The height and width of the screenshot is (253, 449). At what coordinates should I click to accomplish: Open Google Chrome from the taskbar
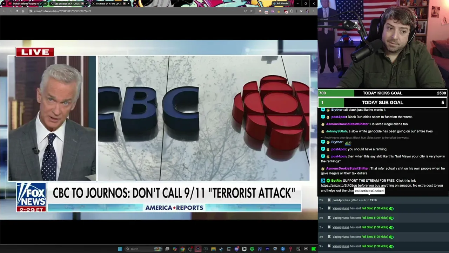click(x=182, y=249)
